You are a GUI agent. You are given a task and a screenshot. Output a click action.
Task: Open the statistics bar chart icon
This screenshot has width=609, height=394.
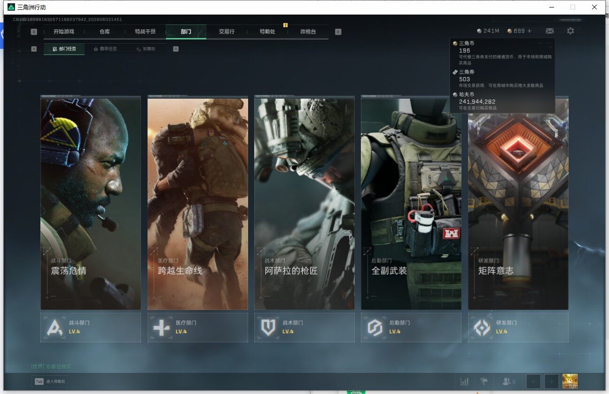click(x=465, y=381)
